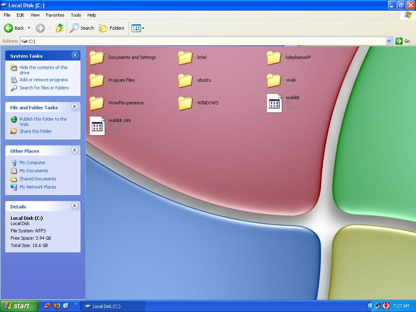Image resolution: width=416 pixels, height=312 pixels.
Task: Click Hide the contents of this drive
Action: pyautogui.click(x=43, y=70)
